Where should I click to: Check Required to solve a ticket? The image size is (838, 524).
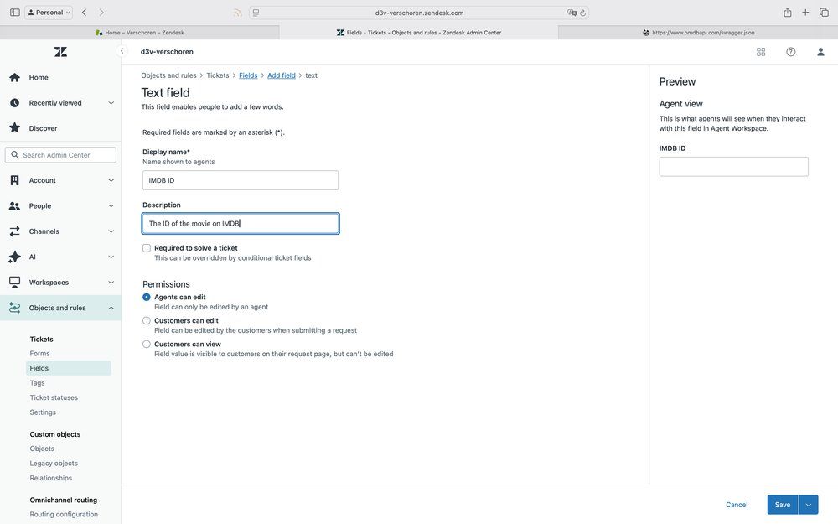coord(147,247)
